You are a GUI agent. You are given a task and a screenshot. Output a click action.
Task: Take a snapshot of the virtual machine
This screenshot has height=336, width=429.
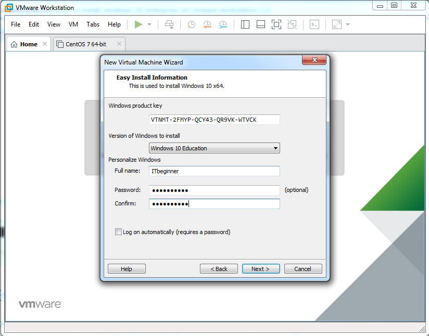coord(191,24)
